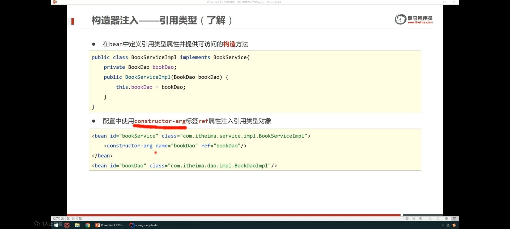
Task: Click the 'public class BookServiceImpl' code line
Action: click(x=171, y=57)
